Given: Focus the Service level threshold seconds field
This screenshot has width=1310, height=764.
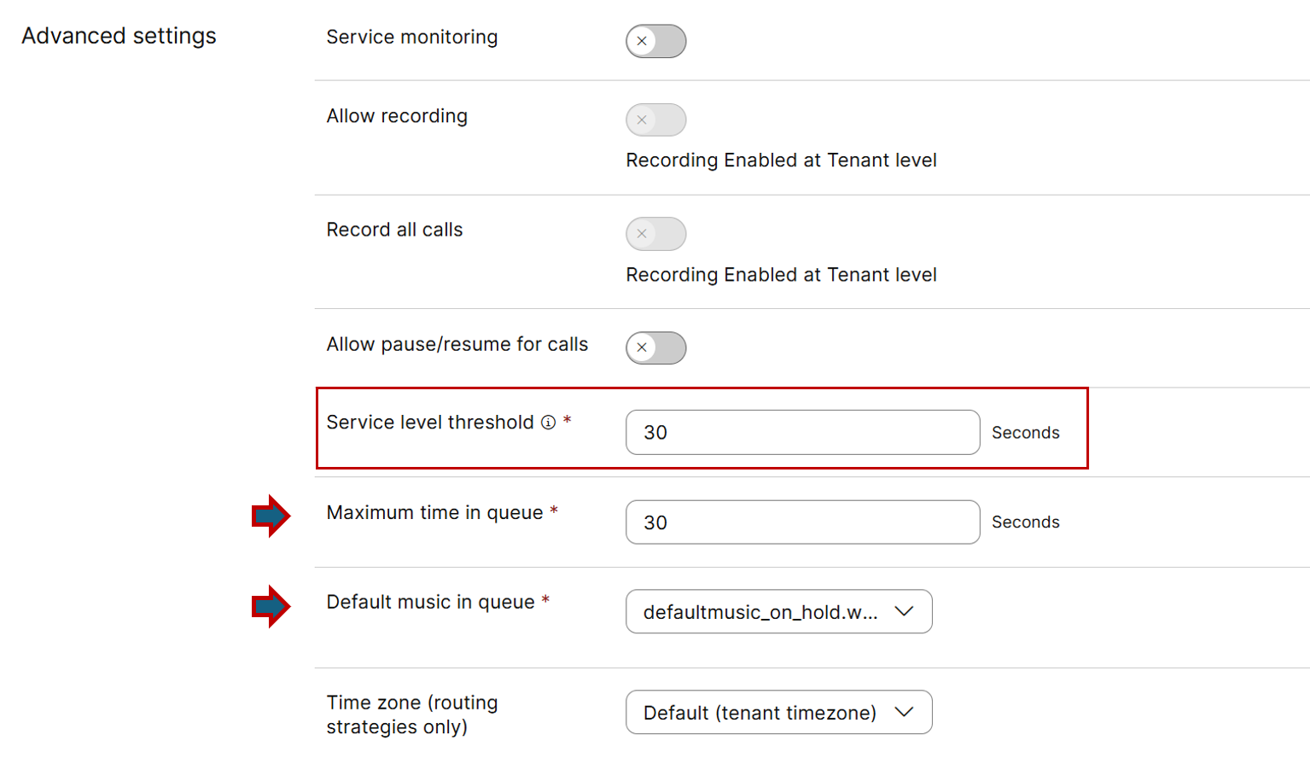Looking at the screenshot, I should point(802,432).
